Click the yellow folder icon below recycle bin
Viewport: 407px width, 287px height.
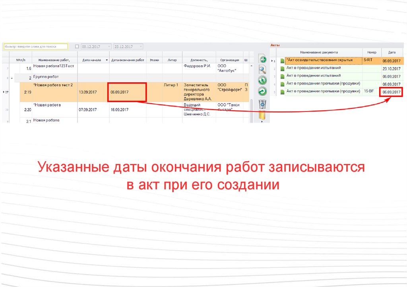pyautogui.click(x=262, y=115)
